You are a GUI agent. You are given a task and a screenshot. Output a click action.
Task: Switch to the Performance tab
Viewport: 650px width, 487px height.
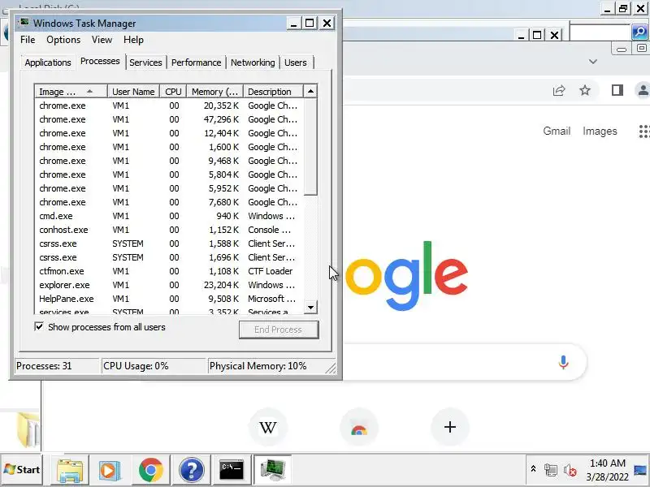pos(196,62)
